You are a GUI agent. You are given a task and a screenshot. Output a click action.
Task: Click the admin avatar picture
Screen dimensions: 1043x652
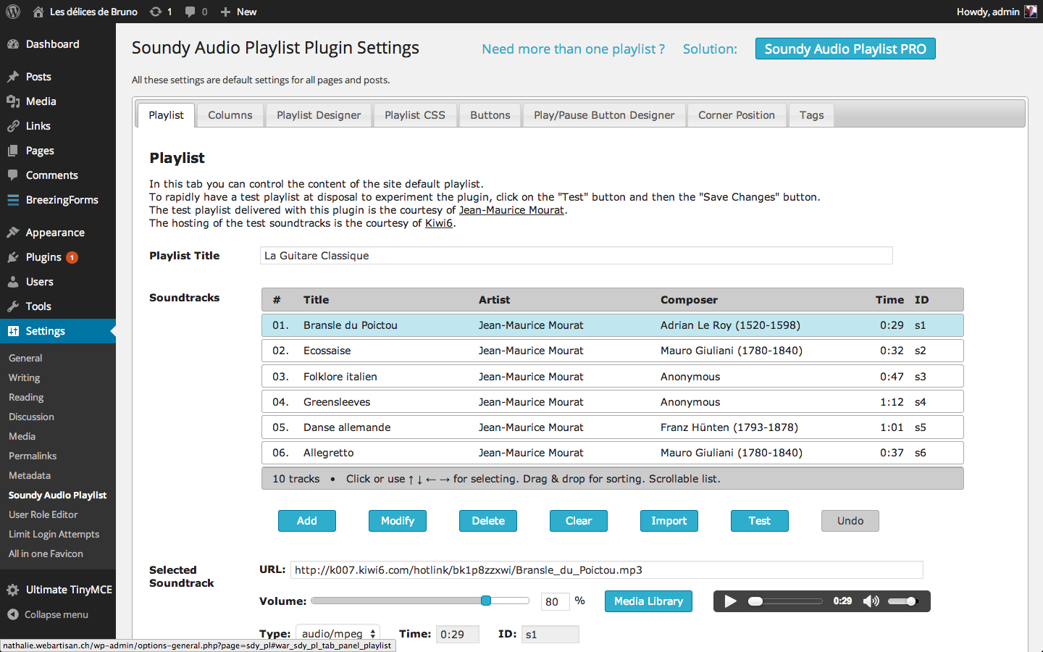point(1031,12)
